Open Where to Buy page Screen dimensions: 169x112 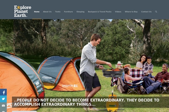(131, 12)
